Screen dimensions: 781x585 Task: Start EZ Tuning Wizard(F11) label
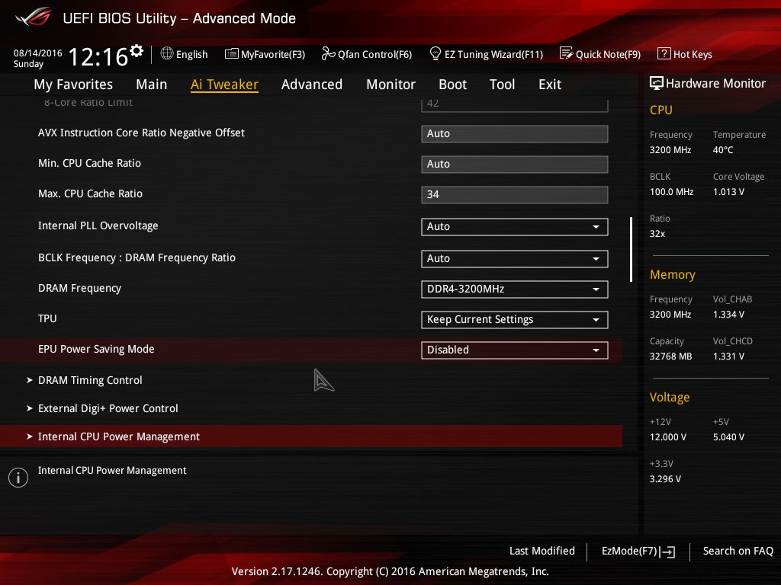click(x=493, y=54)
